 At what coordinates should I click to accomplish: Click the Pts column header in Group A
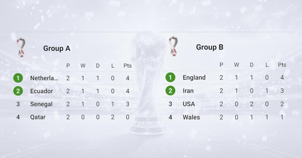pyautogui.click(x=128, y=66)
